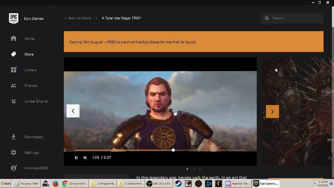Open Settings from the sidebar

coord(32,152)
